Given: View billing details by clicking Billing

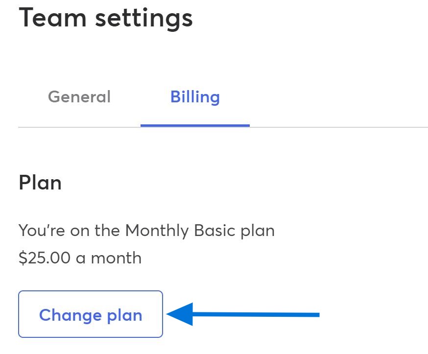Looking at the screenshot, I should click(x=195, y=96).
